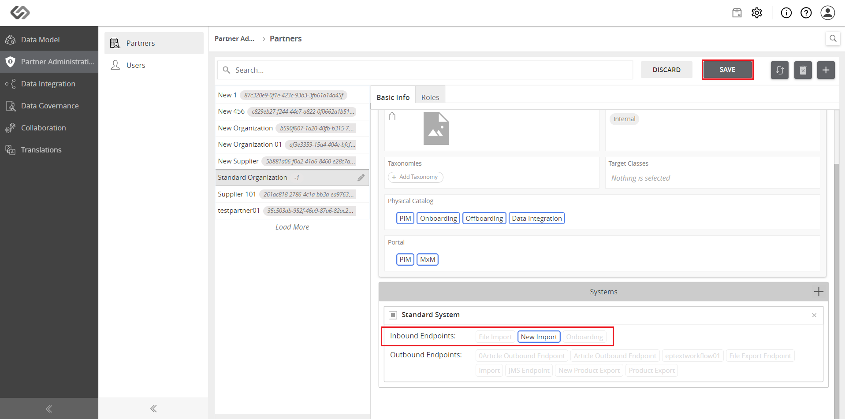Toggle Article Outbound Endpoint
845x419 pixels.
coord(615,356)
